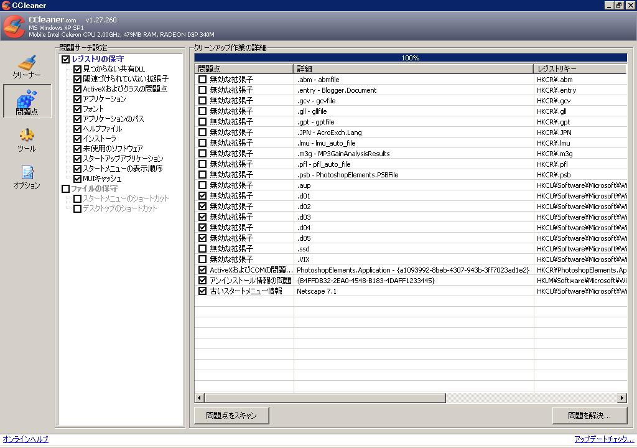Enable the ファイルの保守 checkbox

pyautogui.click(x=65, y=189)
